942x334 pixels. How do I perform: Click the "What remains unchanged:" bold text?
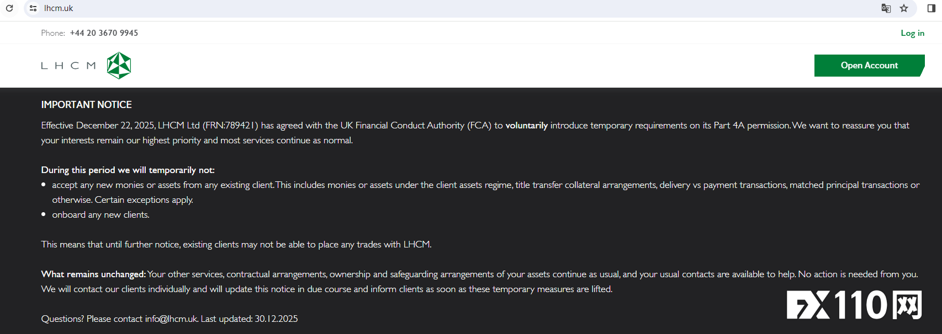coord(93,274)
